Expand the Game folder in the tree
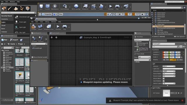Viewport: 187px width, 105px height. coord(1,50)
